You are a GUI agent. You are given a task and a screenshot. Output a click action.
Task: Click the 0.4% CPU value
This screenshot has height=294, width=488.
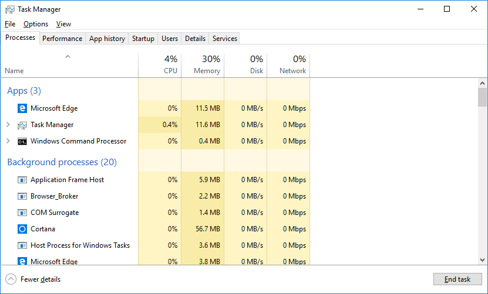point(170,125)
